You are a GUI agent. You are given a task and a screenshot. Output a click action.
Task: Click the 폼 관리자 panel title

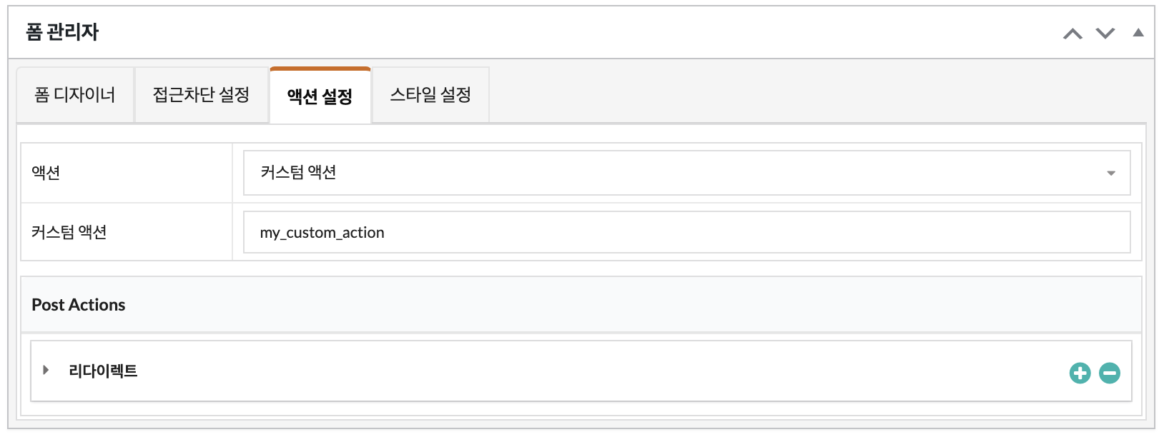point(62,32)
